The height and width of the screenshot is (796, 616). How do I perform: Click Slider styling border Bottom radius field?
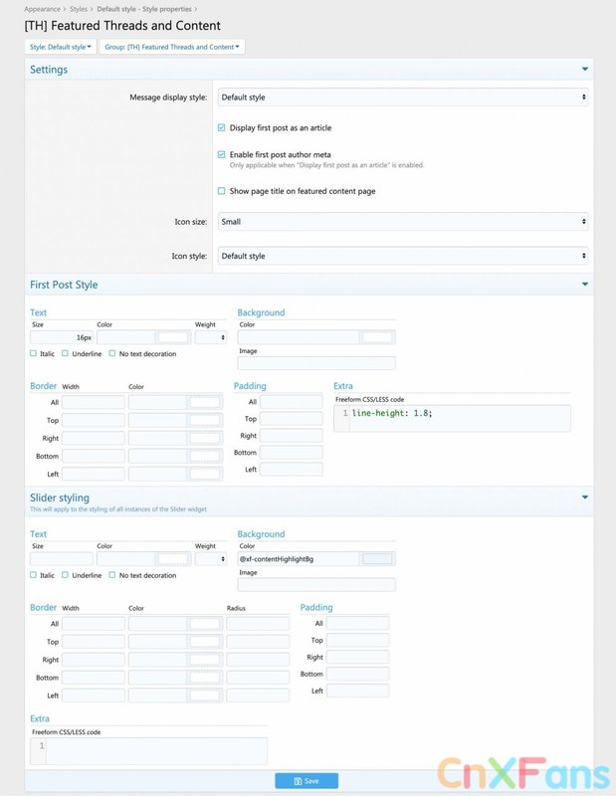point(258,678)
